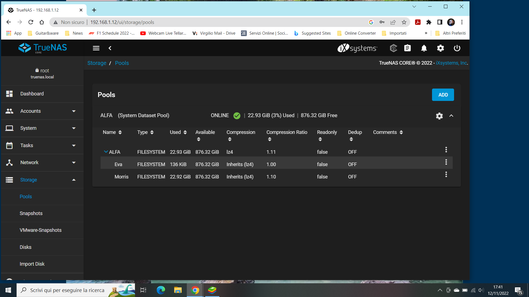Screen dimensions: 529x297
Task: Open actions menu for Eva dataset
Action: [x=446, y=162]
